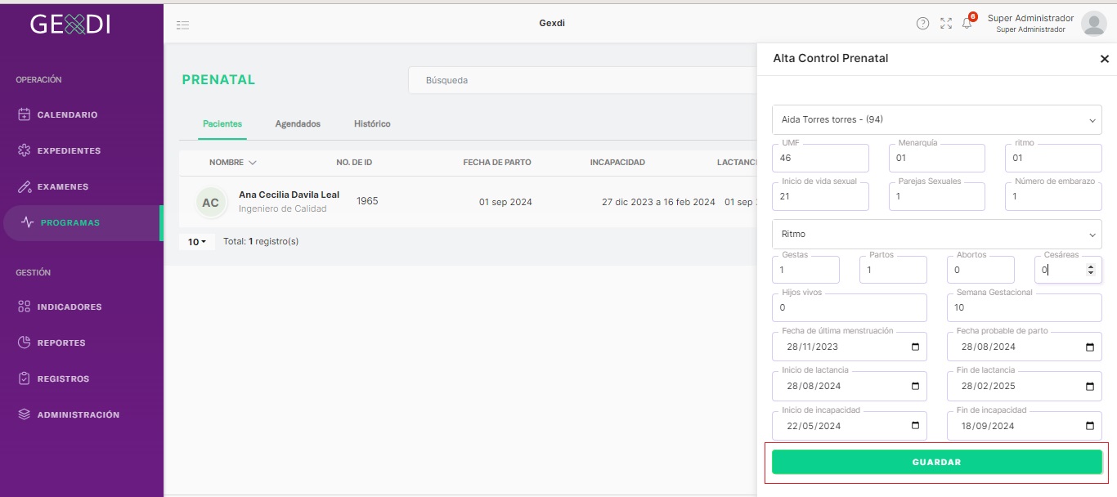Open calendar picker for Fin de lactancia
Viewport: 1117px width, 497px height.
click(1090, 386)
